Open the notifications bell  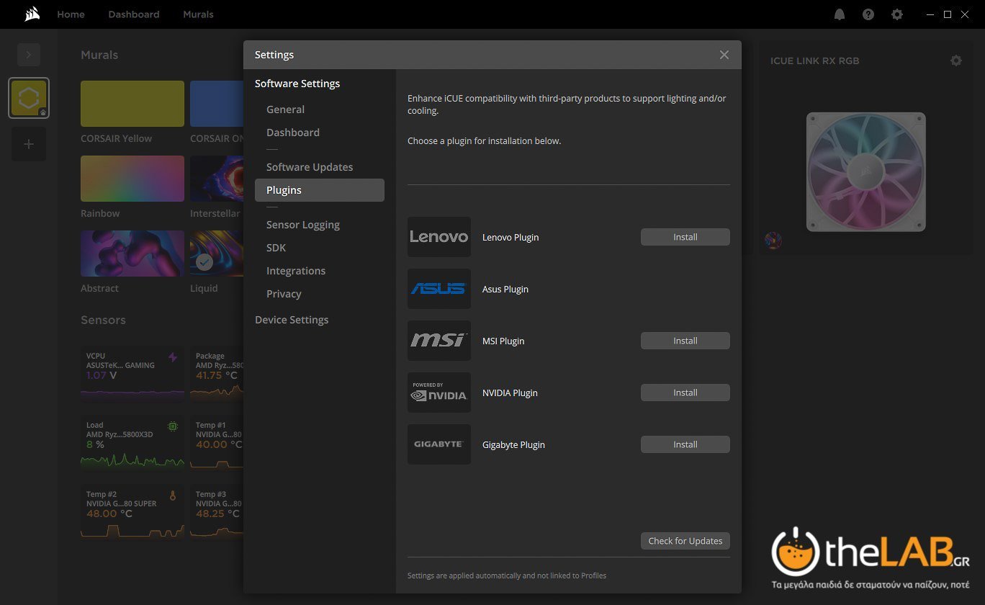[840, 14]
